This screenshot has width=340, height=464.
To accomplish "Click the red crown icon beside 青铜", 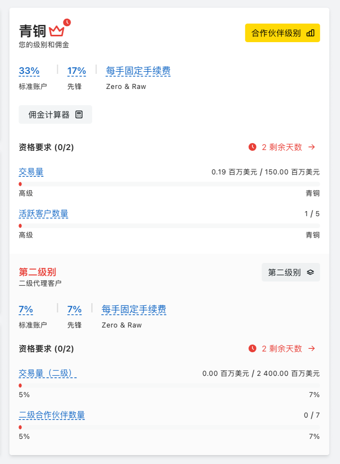I will point(56,31).
